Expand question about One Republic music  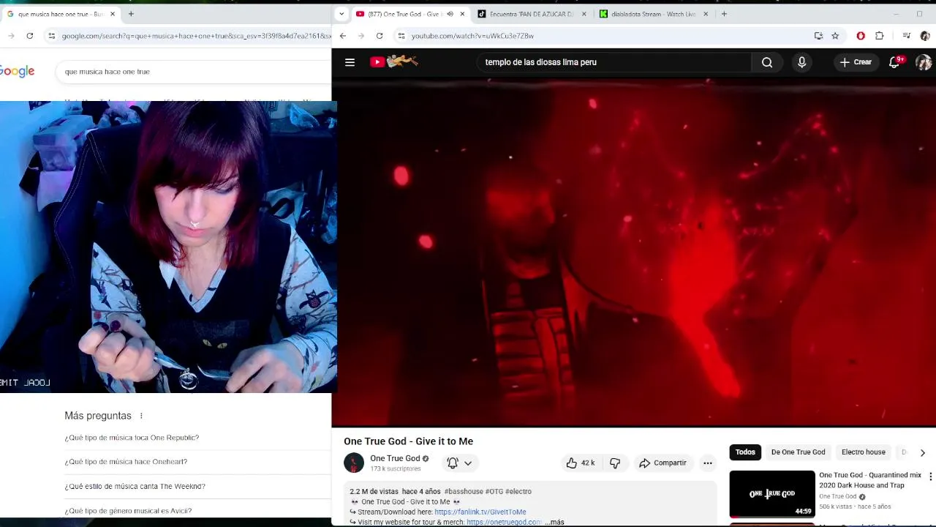(x=132, y=438)
